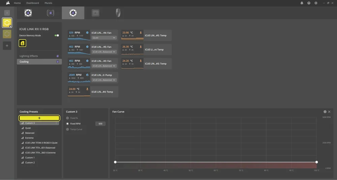Choose the Fixed RPM radio option

click(x=67, y=124)
